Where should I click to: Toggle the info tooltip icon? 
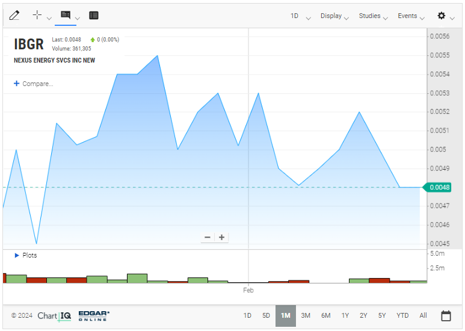(66, 15)
